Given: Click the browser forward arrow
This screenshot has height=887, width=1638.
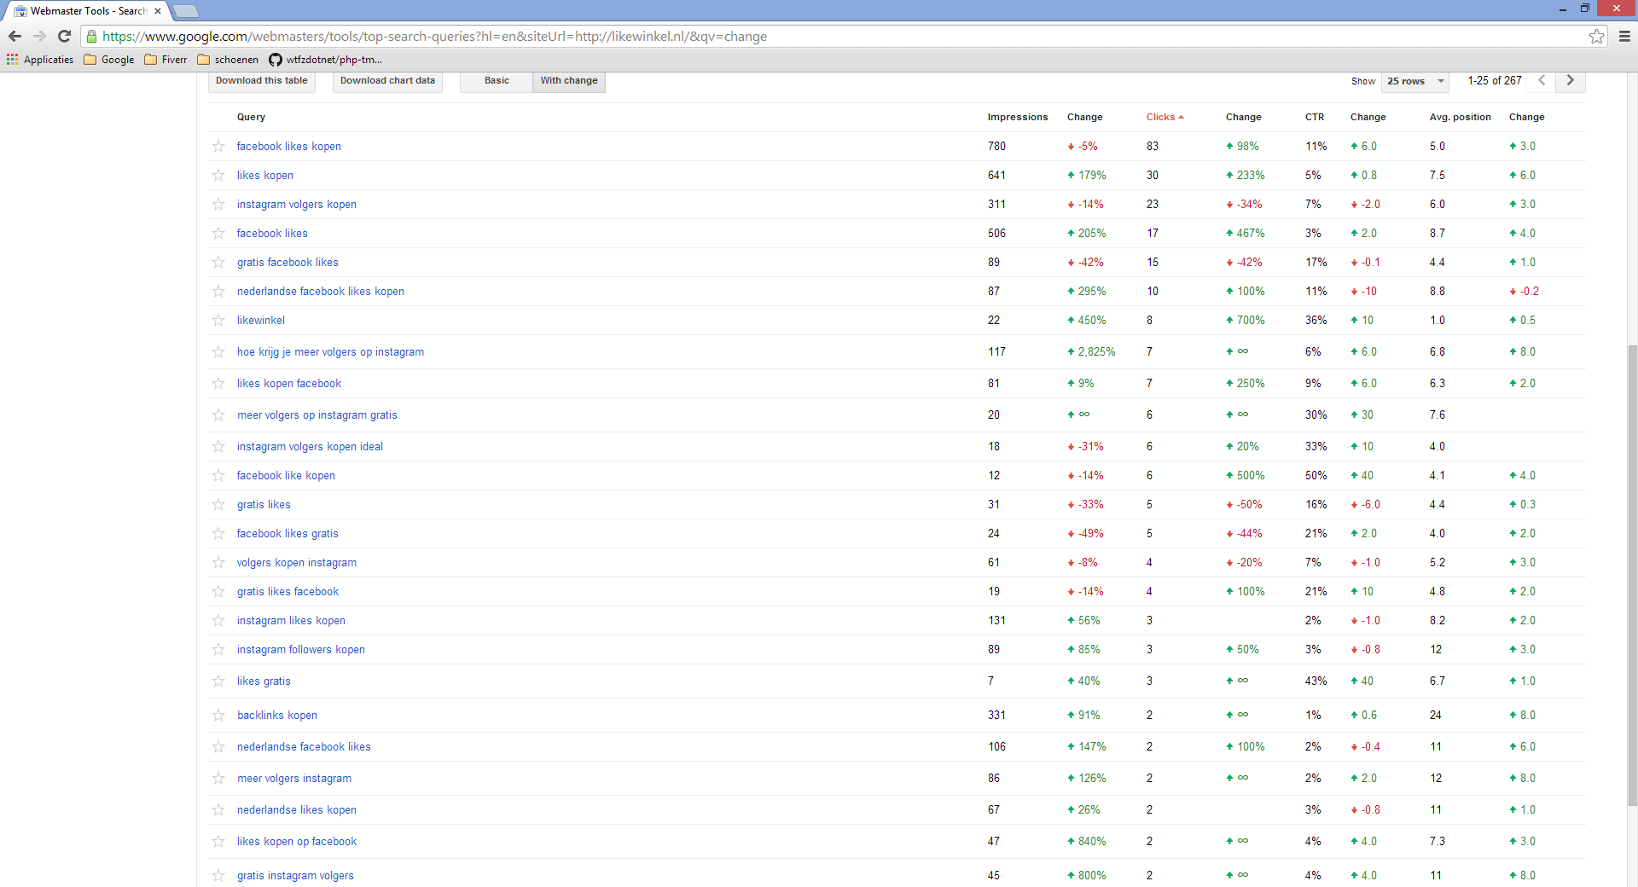Looking at the screenshot, I should pos(39,36).
